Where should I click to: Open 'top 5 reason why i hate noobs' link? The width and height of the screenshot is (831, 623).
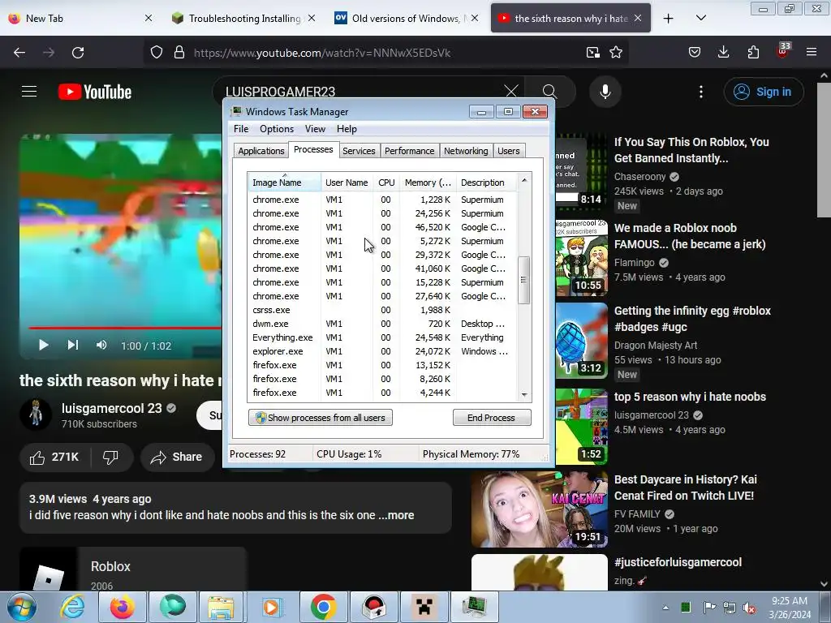[690, 397]
